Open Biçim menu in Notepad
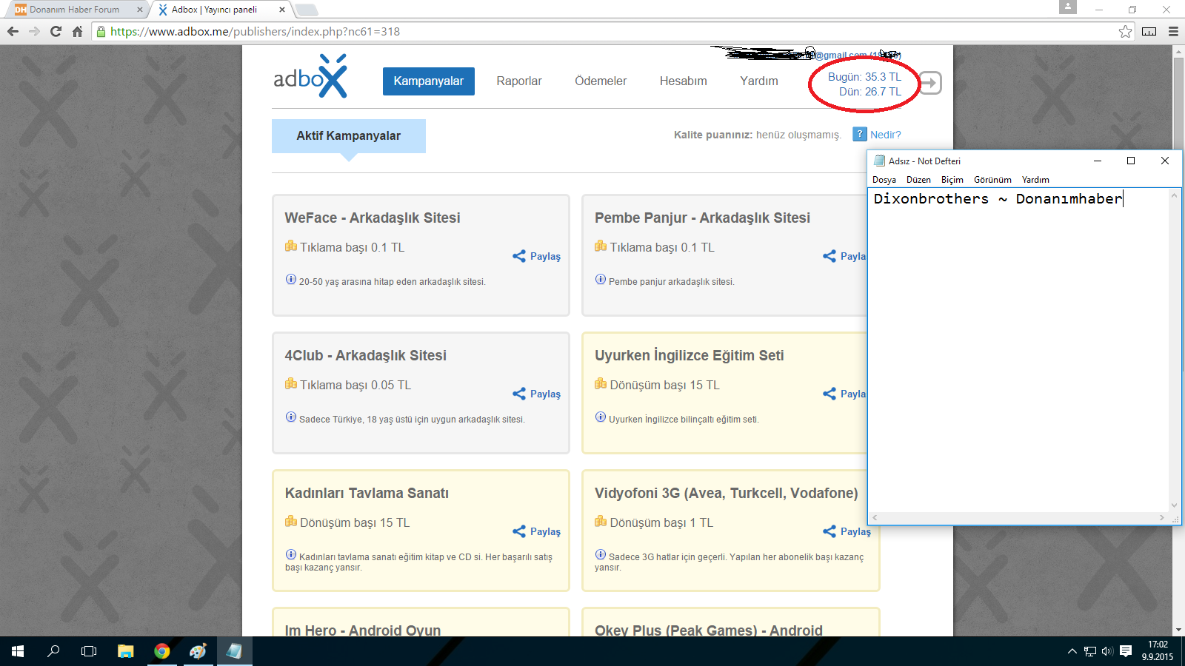 coord(952,180)
